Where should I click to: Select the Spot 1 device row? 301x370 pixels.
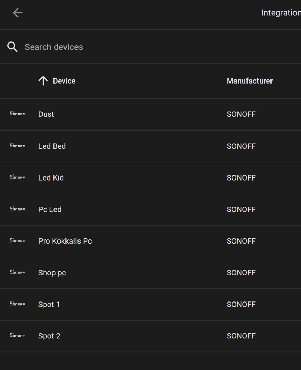(x=150, y=305)
